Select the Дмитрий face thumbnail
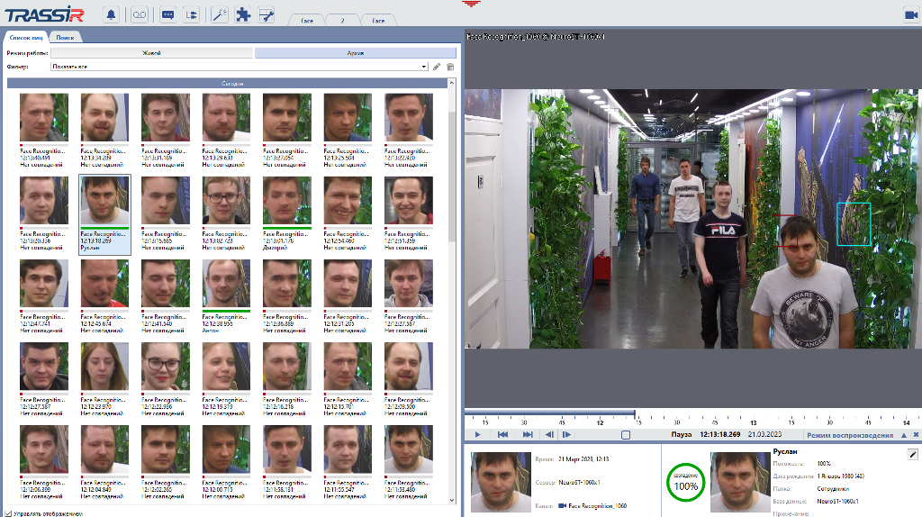 (287, 200)
